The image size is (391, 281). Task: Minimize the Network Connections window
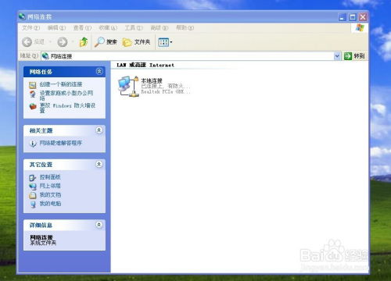pyautogui.click(x=343, y=17)
